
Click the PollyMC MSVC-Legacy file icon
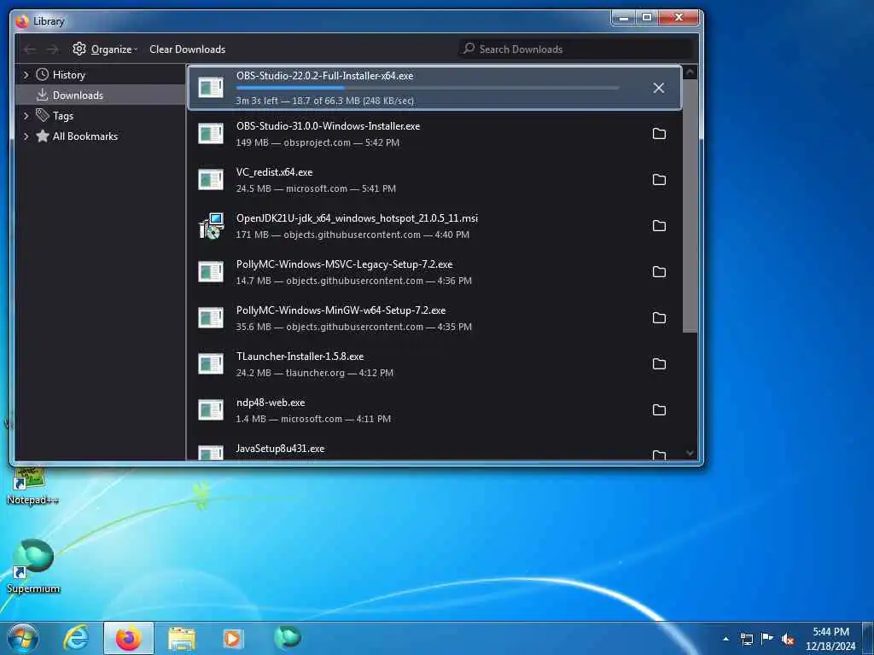tap(211, 272)
